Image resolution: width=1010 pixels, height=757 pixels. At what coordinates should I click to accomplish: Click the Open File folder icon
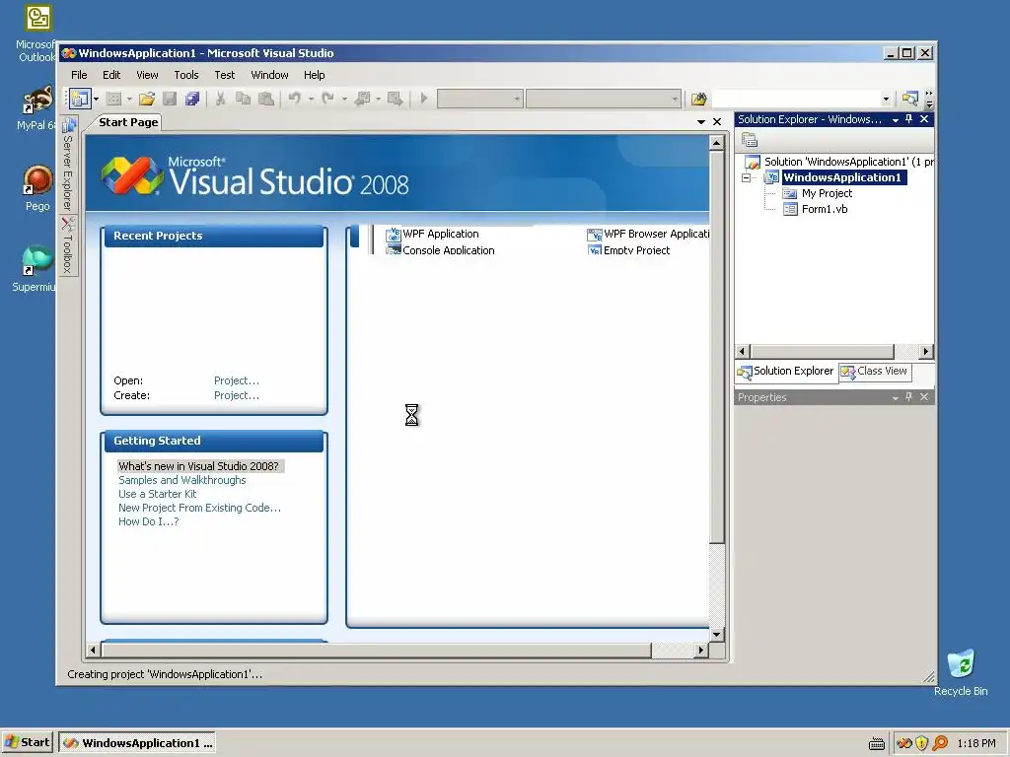click(x=147, y=99)
